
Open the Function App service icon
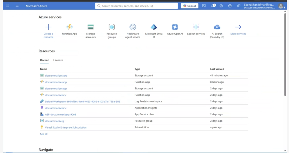click(69, 27)
